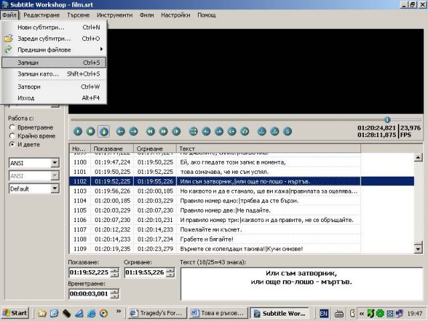Choose Изход menu entry
This screenshot has width=428, height=321.
coord(53,98)
